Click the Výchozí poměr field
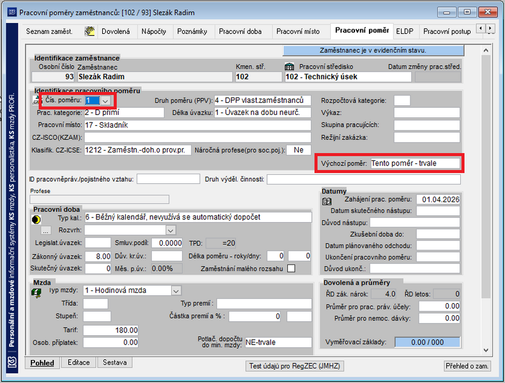 point(416,163)
